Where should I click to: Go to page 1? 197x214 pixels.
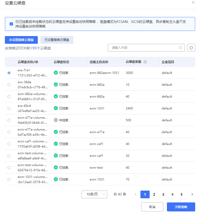(145, 194)
